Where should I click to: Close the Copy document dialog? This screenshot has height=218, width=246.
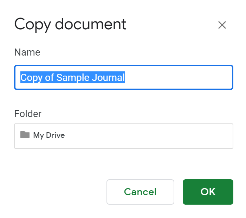(222, 25)
